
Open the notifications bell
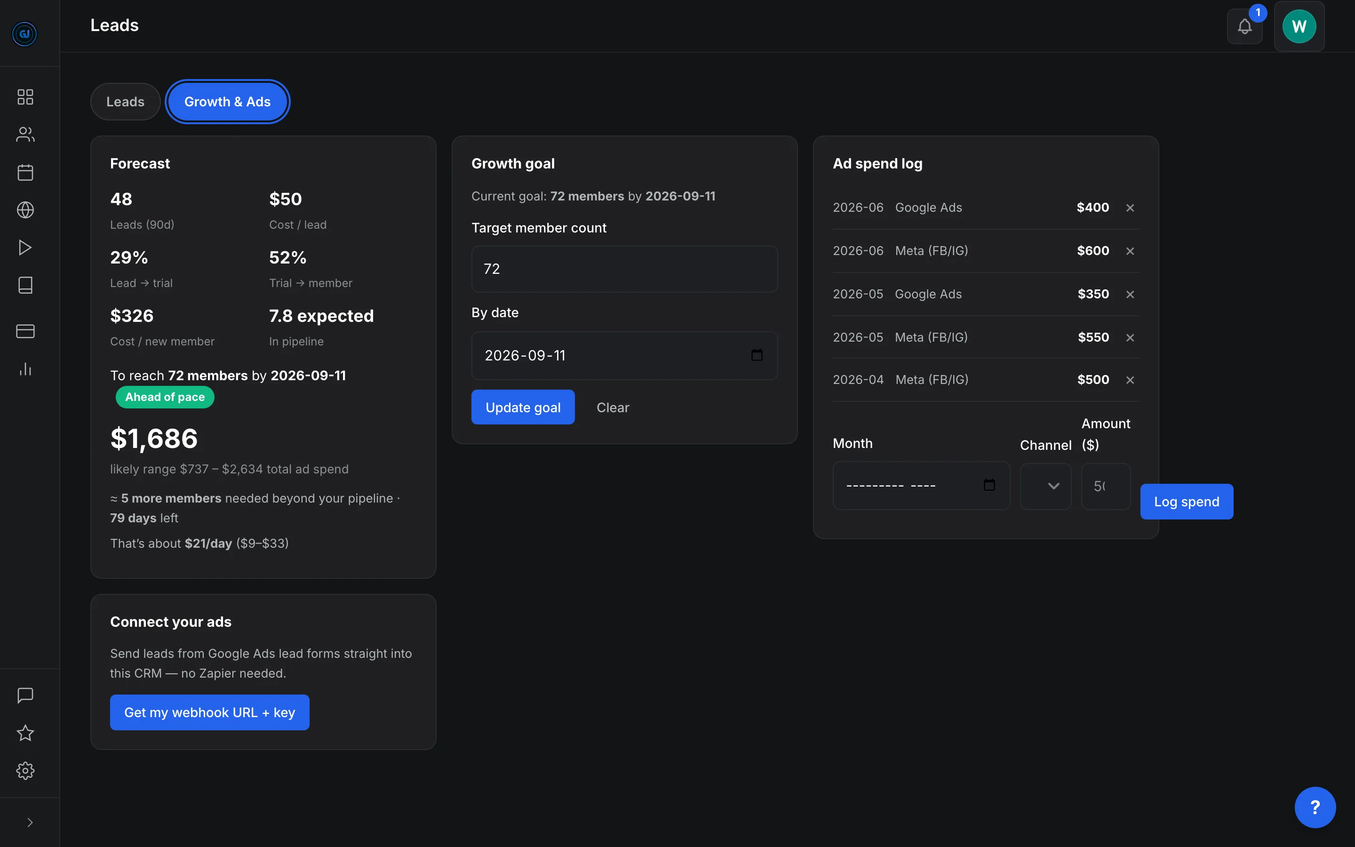[x=1244, y=26]
